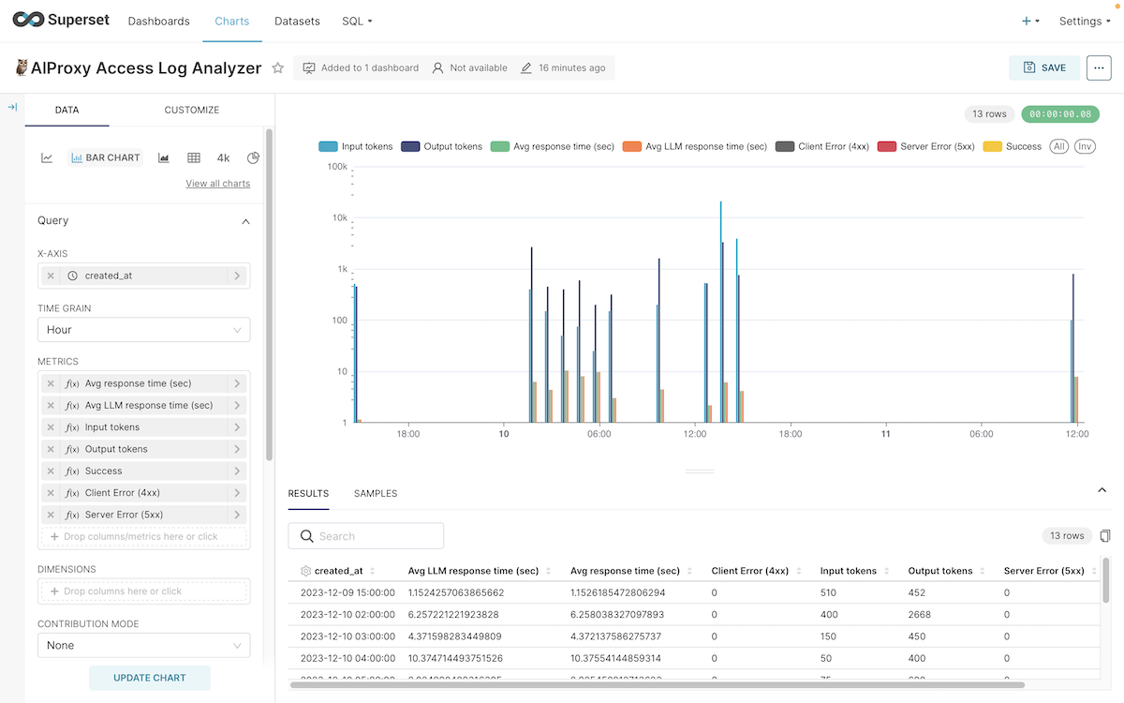Collapse the Query section panel
The height and width of the screenshot is (703, 1124).
(245, 220)
